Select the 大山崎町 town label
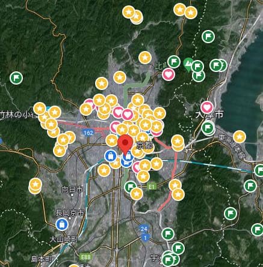Screen dimensions: 263x267 coord(63,239)
